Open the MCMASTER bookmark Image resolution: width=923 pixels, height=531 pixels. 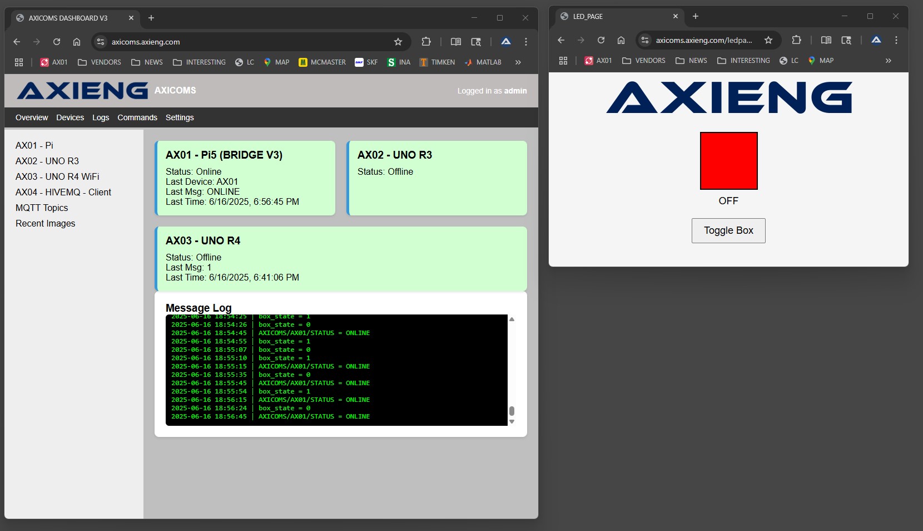point(322,62)
